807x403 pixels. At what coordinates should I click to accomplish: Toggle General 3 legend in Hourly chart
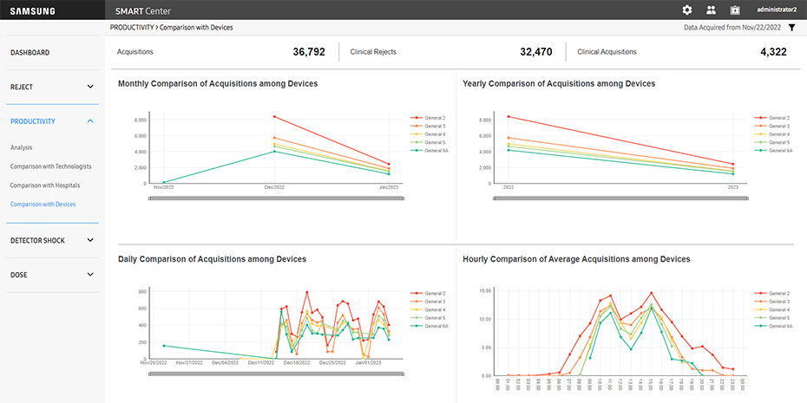pos(777,302)
